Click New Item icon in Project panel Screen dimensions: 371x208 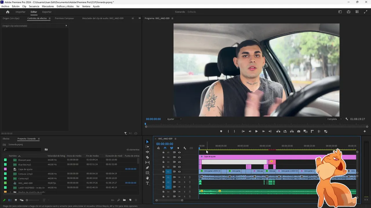click(130, 200)
